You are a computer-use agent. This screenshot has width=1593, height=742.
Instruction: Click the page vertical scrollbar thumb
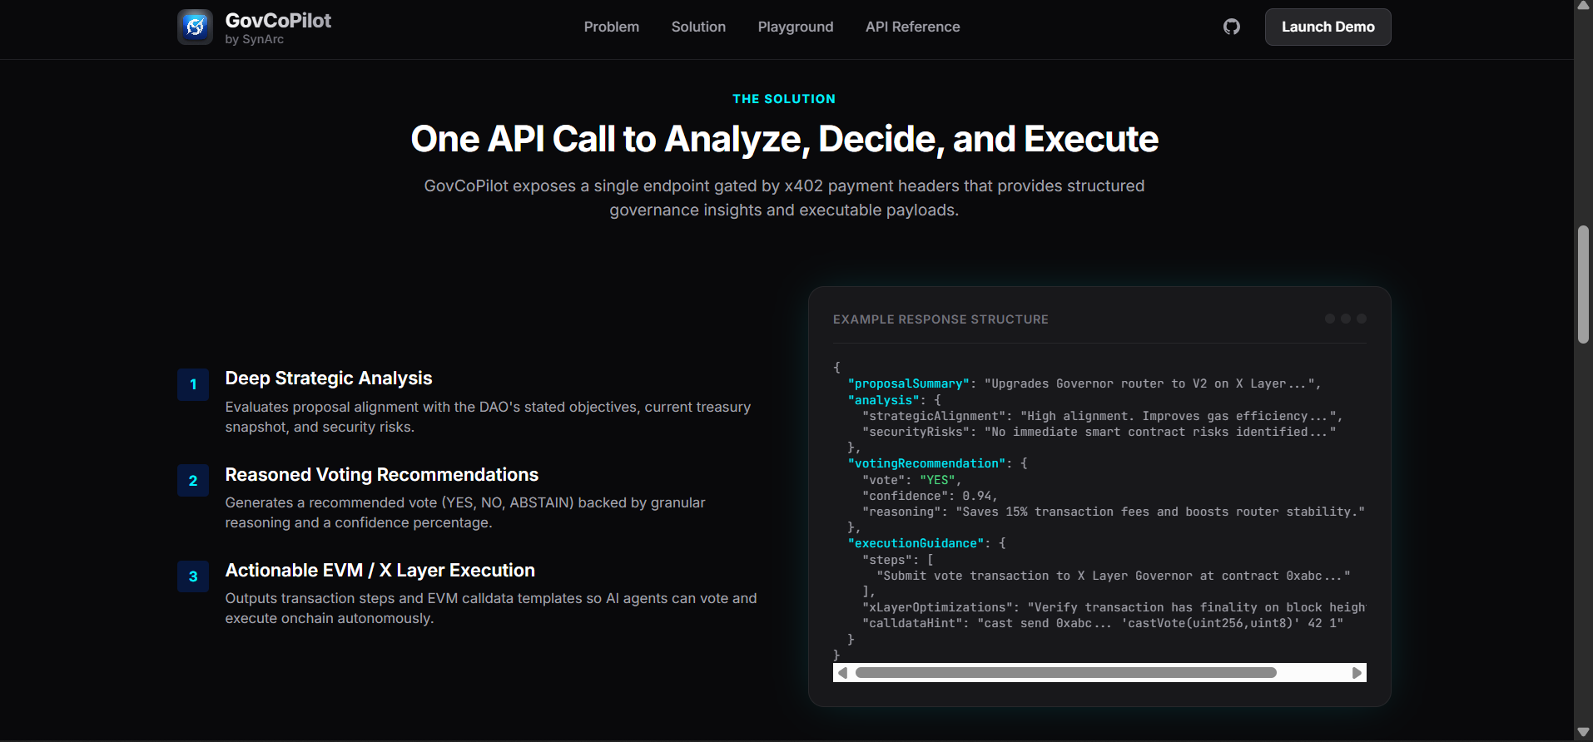(1583, 284)
